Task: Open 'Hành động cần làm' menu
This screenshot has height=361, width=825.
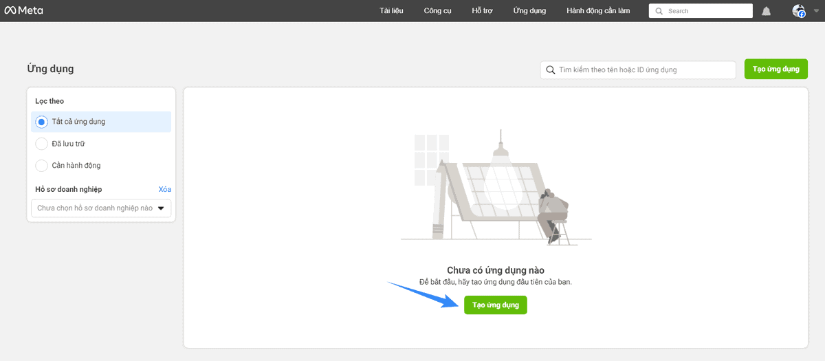Action: click(598, 11)
